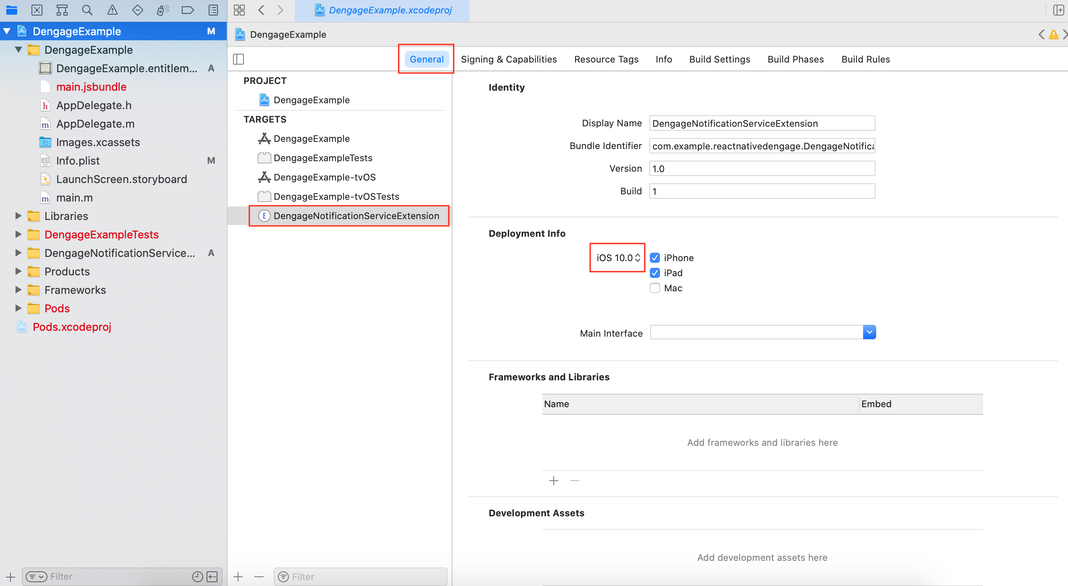The height and width of the screenshot is (586, 1068).
Task: Click the Bundle Identifier text field
Action: pyautogui.click(x=762, y=146)
